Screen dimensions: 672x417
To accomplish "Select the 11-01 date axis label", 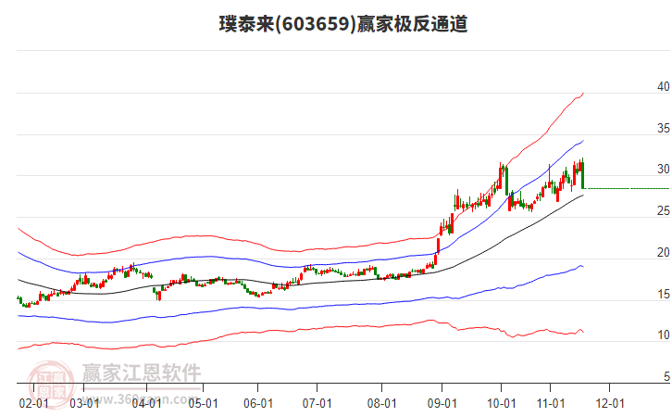I will tap(551, 404).
